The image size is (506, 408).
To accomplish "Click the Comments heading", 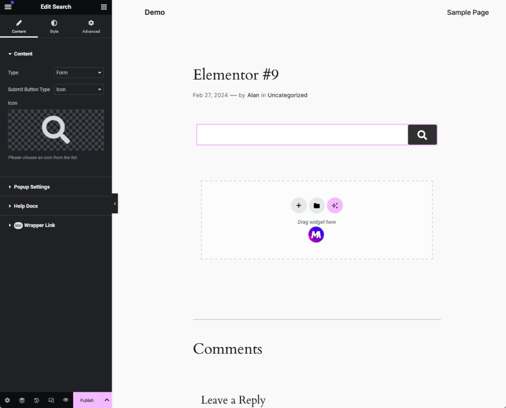I will tap(227, 349).
